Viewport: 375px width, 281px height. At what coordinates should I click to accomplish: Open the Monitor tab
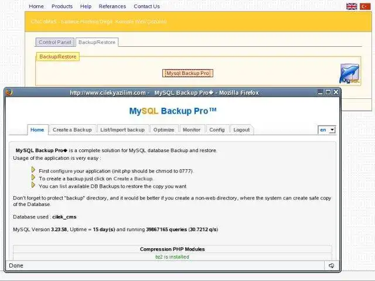tap(192, 130)
